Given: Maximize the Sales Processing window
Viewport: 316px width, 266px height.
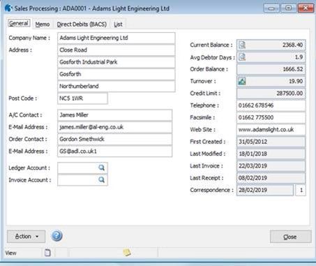Looking at the screenshot, I should [x=288, y=8].
